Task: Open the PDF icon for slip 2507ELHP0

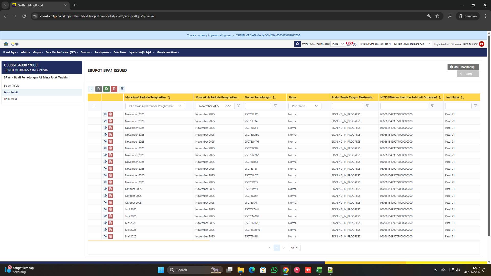Action: pos(110,114)
